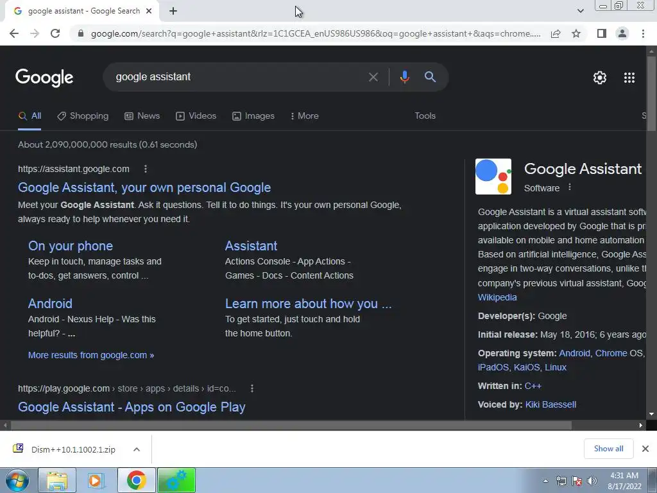Open options for play.google.com result
The image size is (657, 493).
252,388
